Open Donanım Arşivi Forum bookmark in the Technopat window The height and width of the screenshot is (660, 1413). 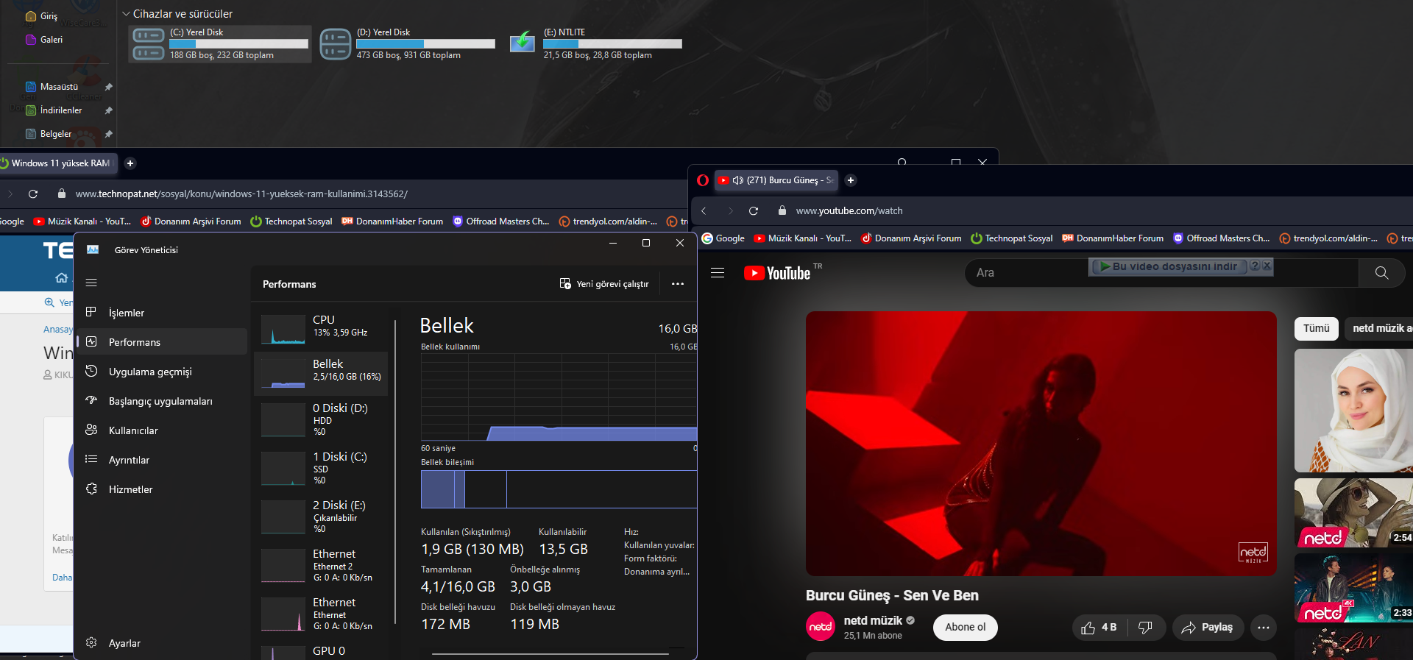(191, 221)
